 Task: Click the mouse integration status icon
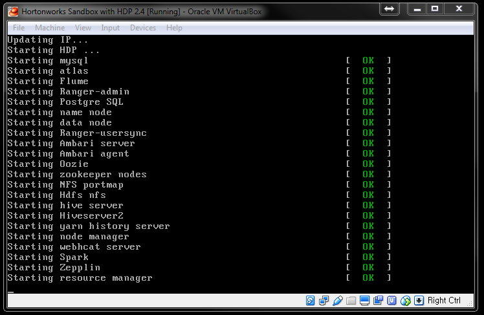(406, 300)
